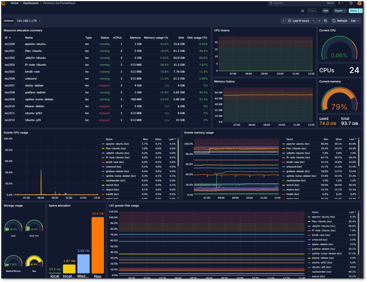Navigate to Home in the breadcrumb
This screenshot has height=282, width=367.
[14, 3]
